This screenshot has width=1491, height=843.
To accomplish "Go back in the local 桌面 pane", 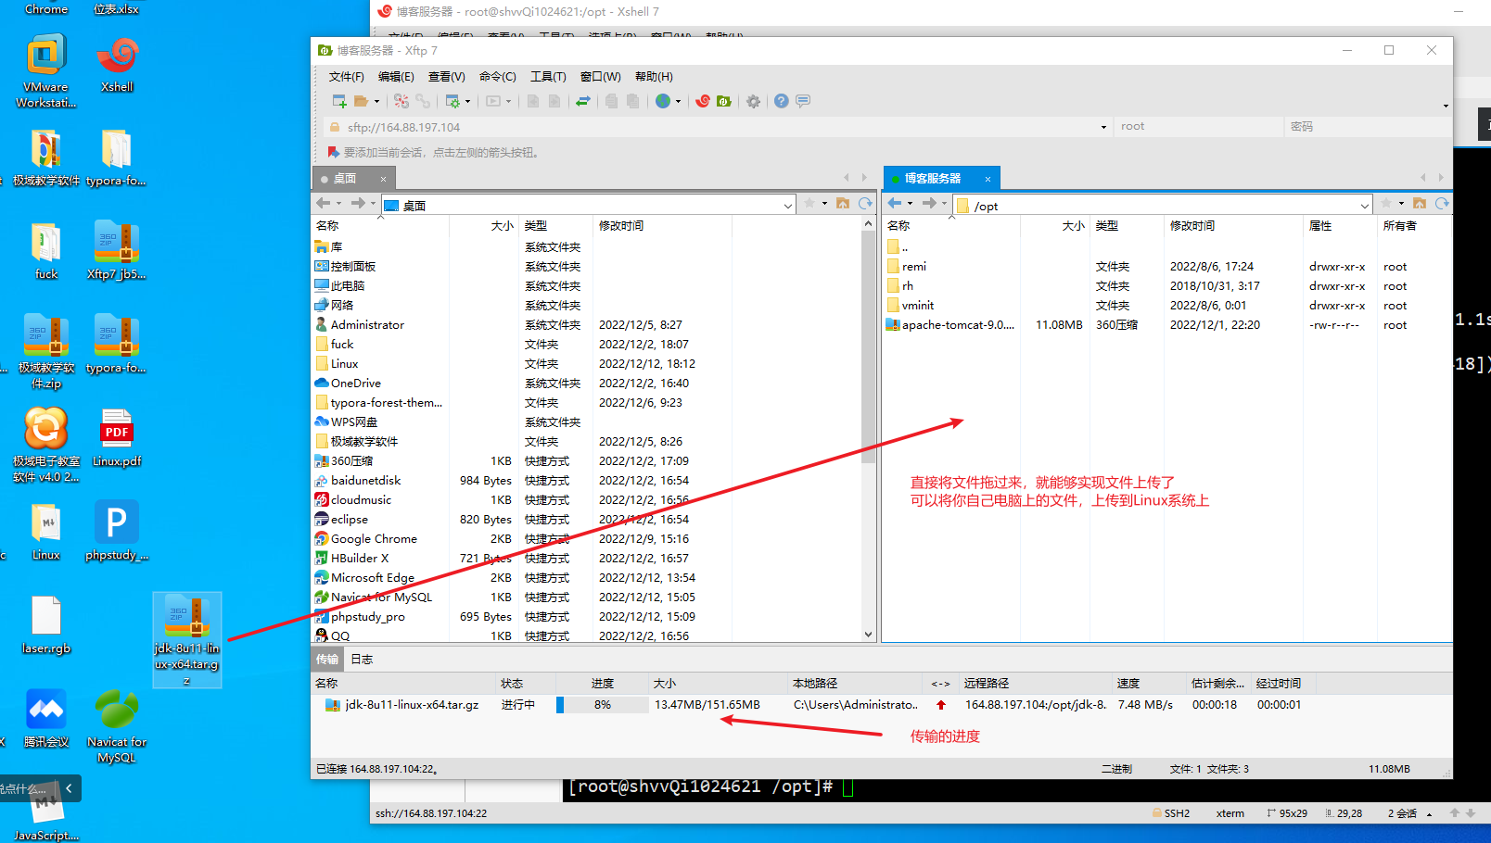I will (324, 204).
